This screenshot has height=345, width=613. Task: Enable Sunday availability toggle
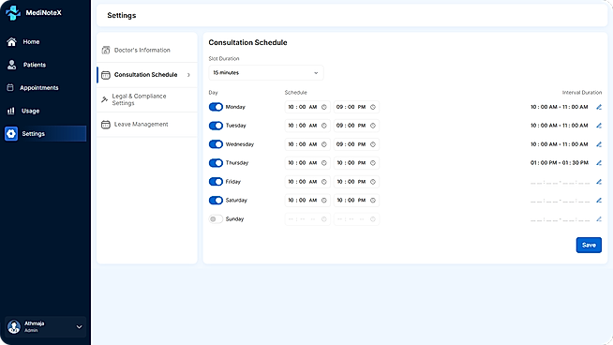coord(216,219)
